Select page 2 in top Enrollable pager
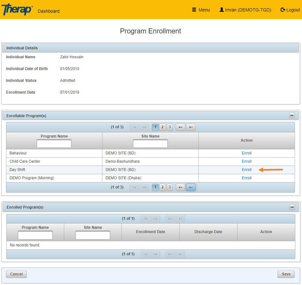 pyautogui.click(x=162, y=127)
